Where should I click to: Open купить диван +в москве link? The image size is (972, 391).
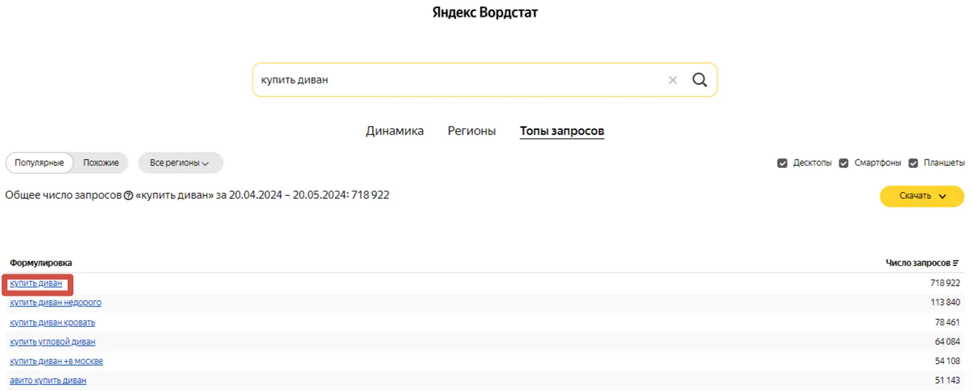pyautogui.click(x=56, y=361)
